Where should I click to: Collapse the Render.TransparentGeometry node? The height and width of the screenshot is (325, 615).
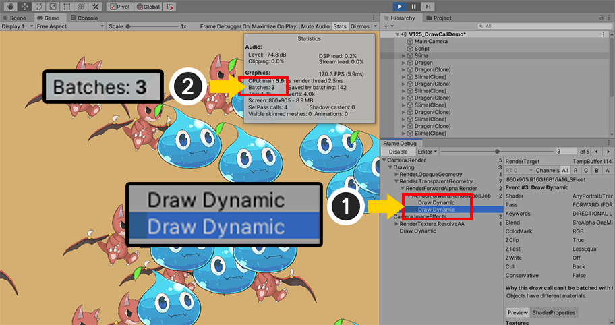coord(396,181)
